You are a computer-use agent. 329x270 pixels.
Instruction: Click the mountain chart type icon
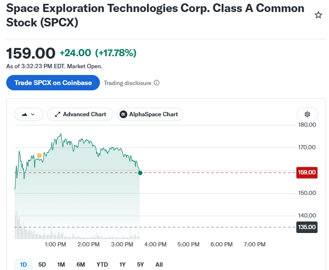(24, 114)
